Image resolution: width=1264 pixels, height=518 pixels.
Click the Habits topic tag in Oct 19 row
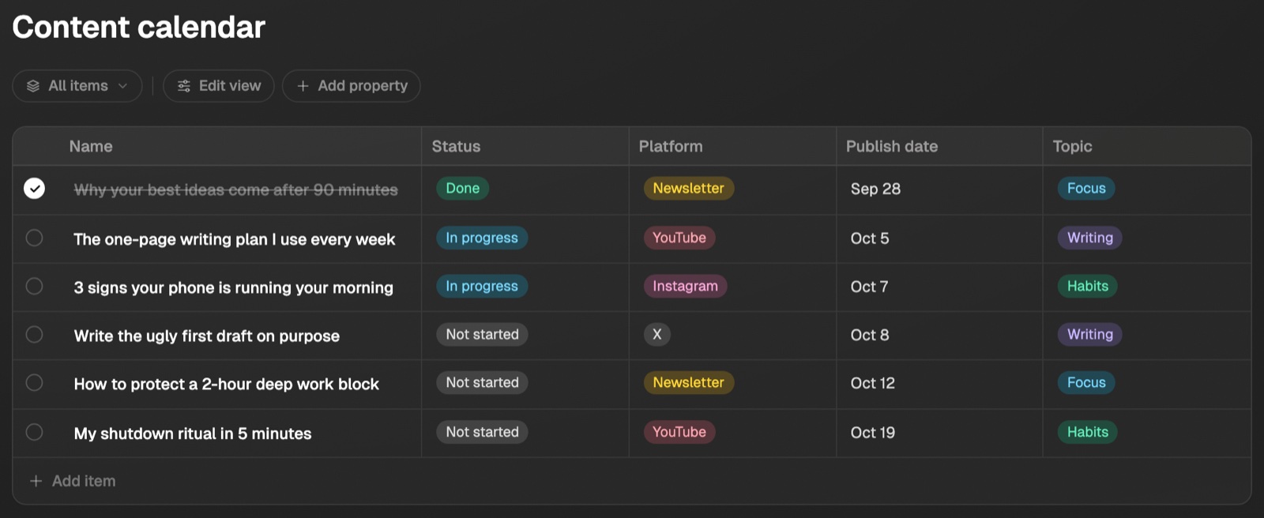tap(1088, 432)
